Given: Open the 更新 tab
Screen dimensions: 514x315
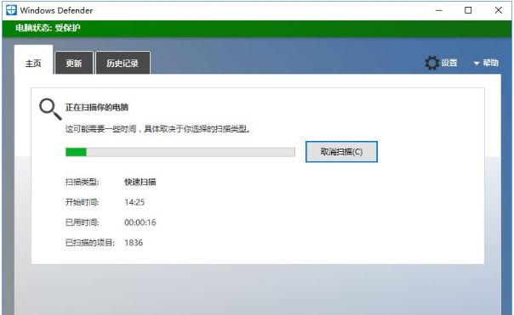Looking at the screenshot, I should [74, 63].
